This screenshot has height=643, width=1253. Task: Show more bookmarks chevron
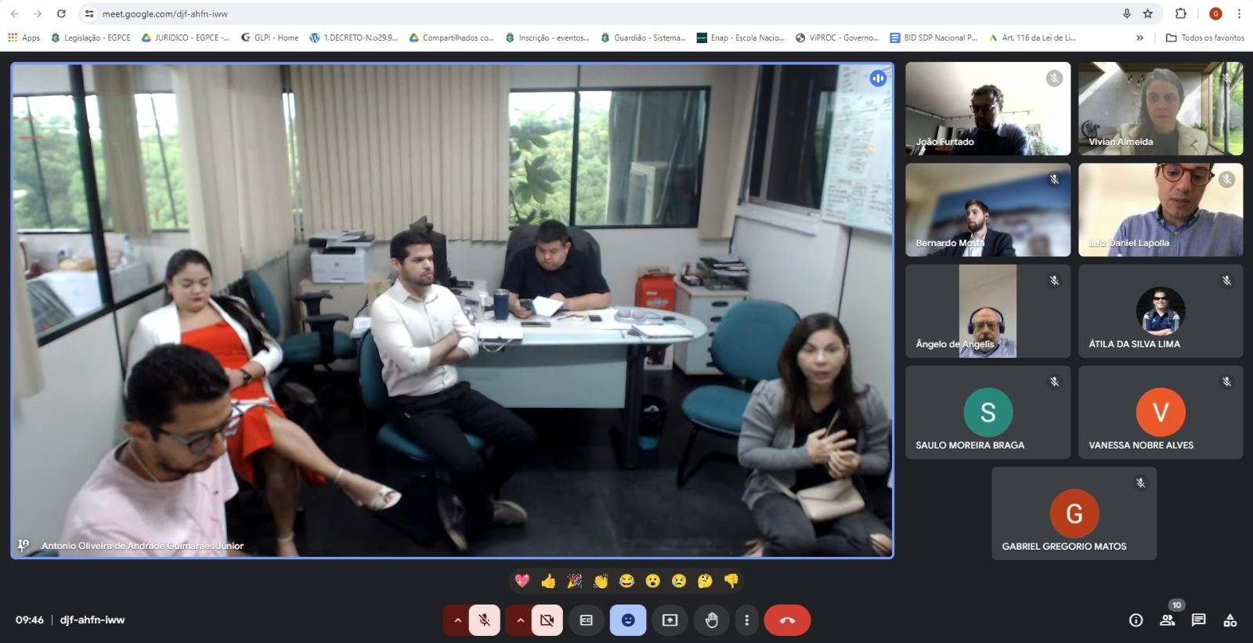point(1139,38)
